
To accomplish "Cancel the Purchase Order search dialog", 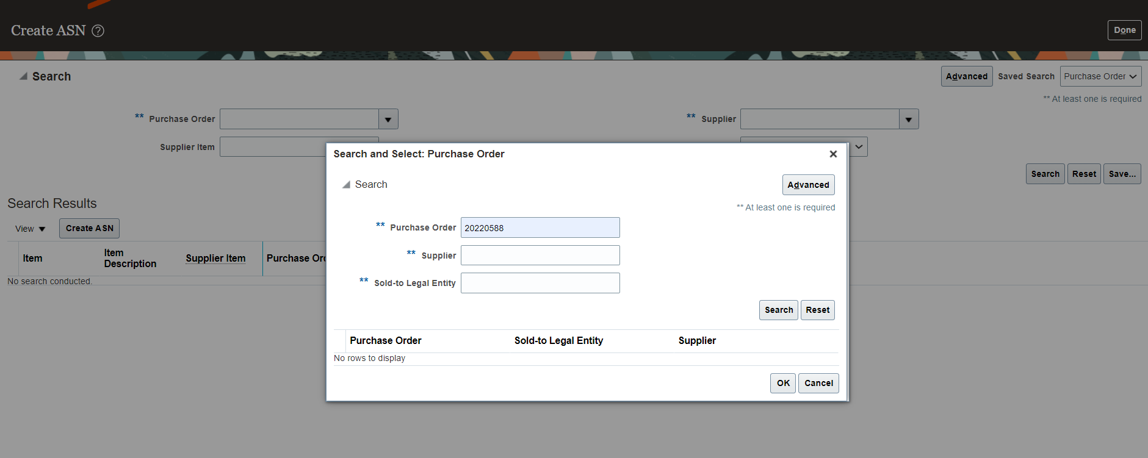I will (x=818, y=383).
